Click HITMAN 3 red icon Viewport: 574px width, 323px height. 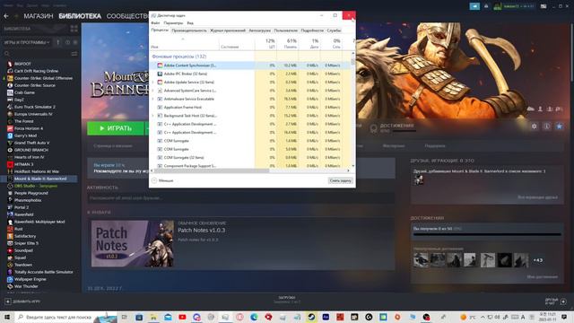[x=10, y=164]
